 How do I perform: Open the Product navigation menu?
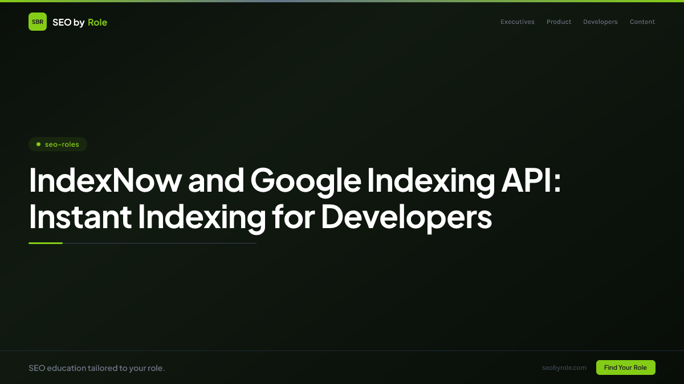coord(559,22)
